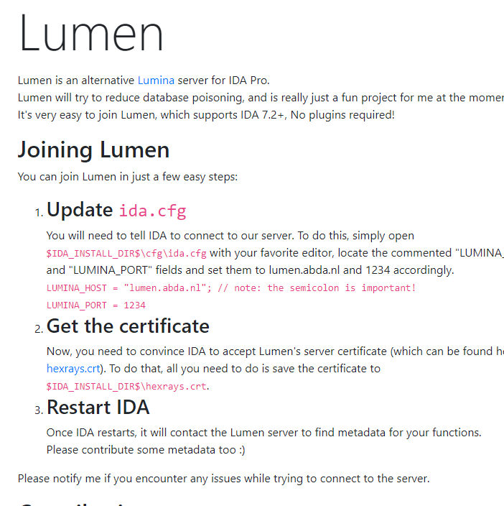Click the "No plugins required!" sentence
504x506 pixels.
(x=342, y=115)
